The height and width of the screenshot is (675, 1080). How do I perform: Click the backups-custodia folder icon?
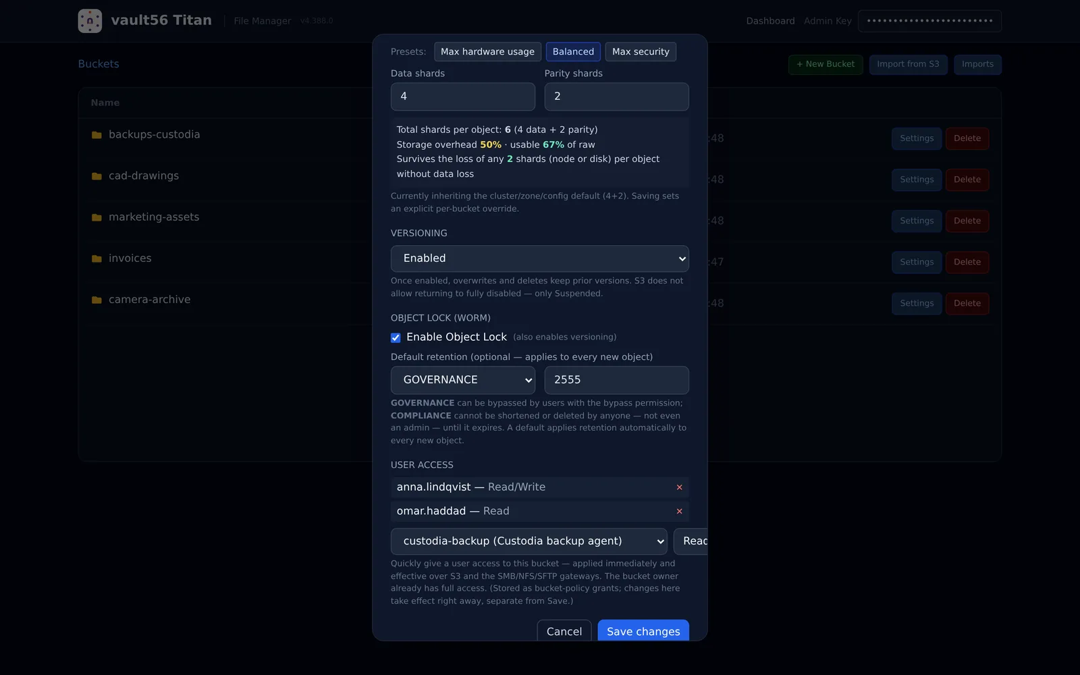(x=97, y=135)
